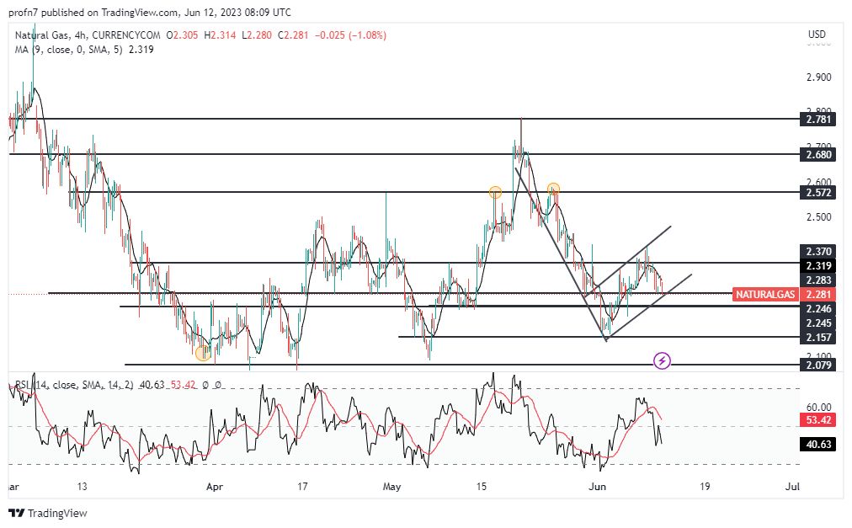Click the Natural Gas, 4h symbol title
852x528 pixels.
click(x=88, y=35)
